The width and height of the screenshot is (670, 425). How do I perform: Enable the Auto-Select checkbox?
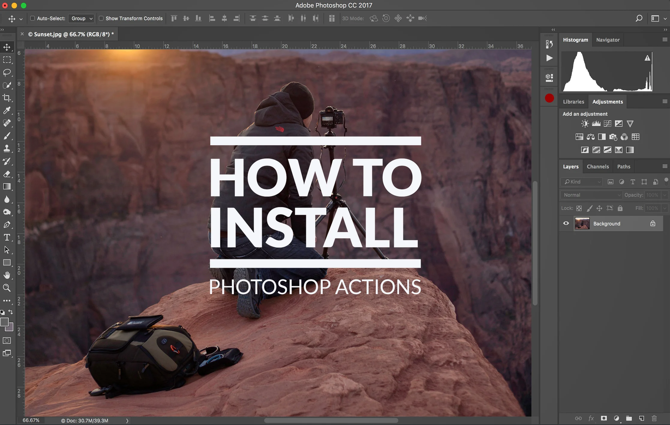pyautogui.click(x=32, y=18)
